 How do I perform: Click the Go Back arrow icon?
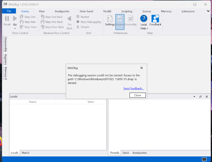(69, 18)
